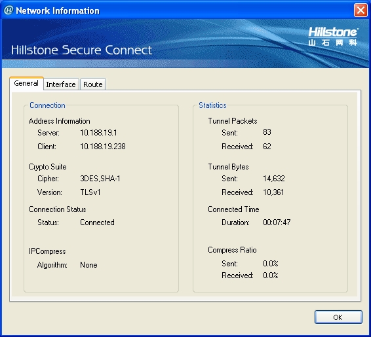The height and width of the screenshot is (337, 371).
Task: Select the General tab
Action: click(x=26, y=83)
